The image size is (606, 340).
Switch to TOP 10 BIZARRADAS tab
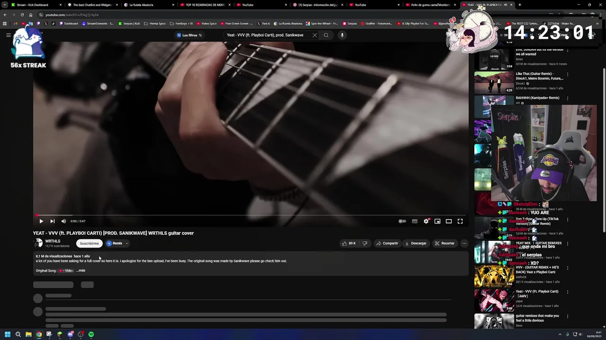coord(205,5)
